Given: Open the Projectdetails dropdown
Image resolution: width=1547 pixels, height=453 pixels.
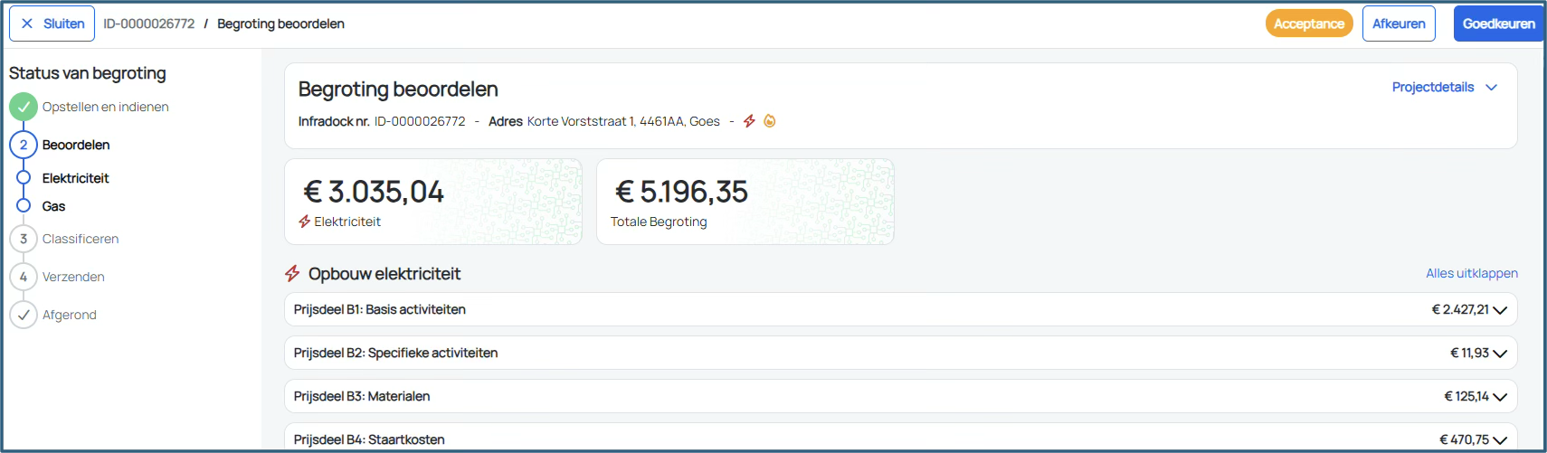Looking at the screenshot, I should tap(1445, 88).
